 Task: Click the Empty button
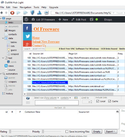click(97, 131)
